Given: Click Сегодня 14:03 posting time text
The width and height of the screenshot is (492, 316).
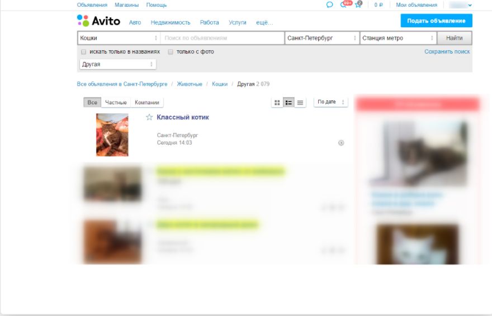Looking at the screenshot, I should (x=174, y=143).
